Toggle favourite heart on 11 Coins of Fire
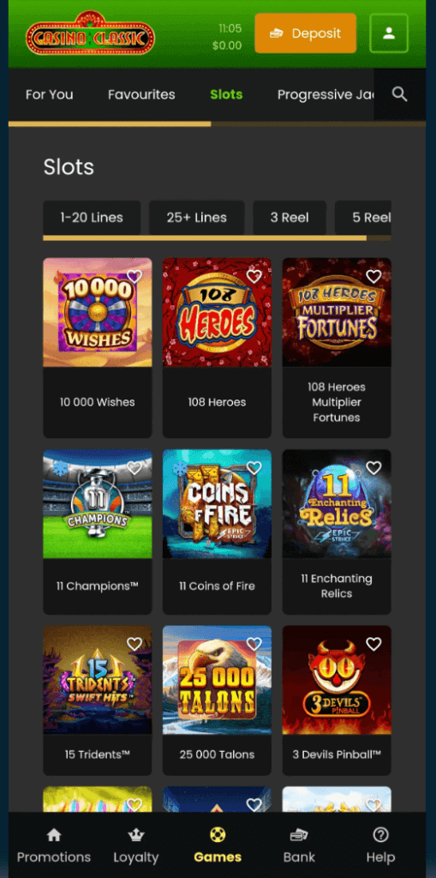 coord(254,468)
